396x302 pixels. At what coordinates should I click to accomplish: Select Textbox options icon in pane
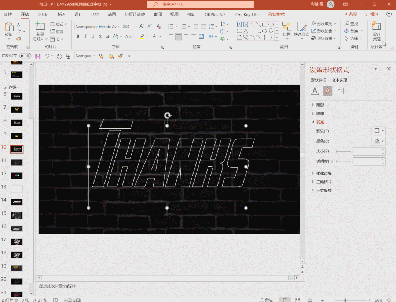340,91
